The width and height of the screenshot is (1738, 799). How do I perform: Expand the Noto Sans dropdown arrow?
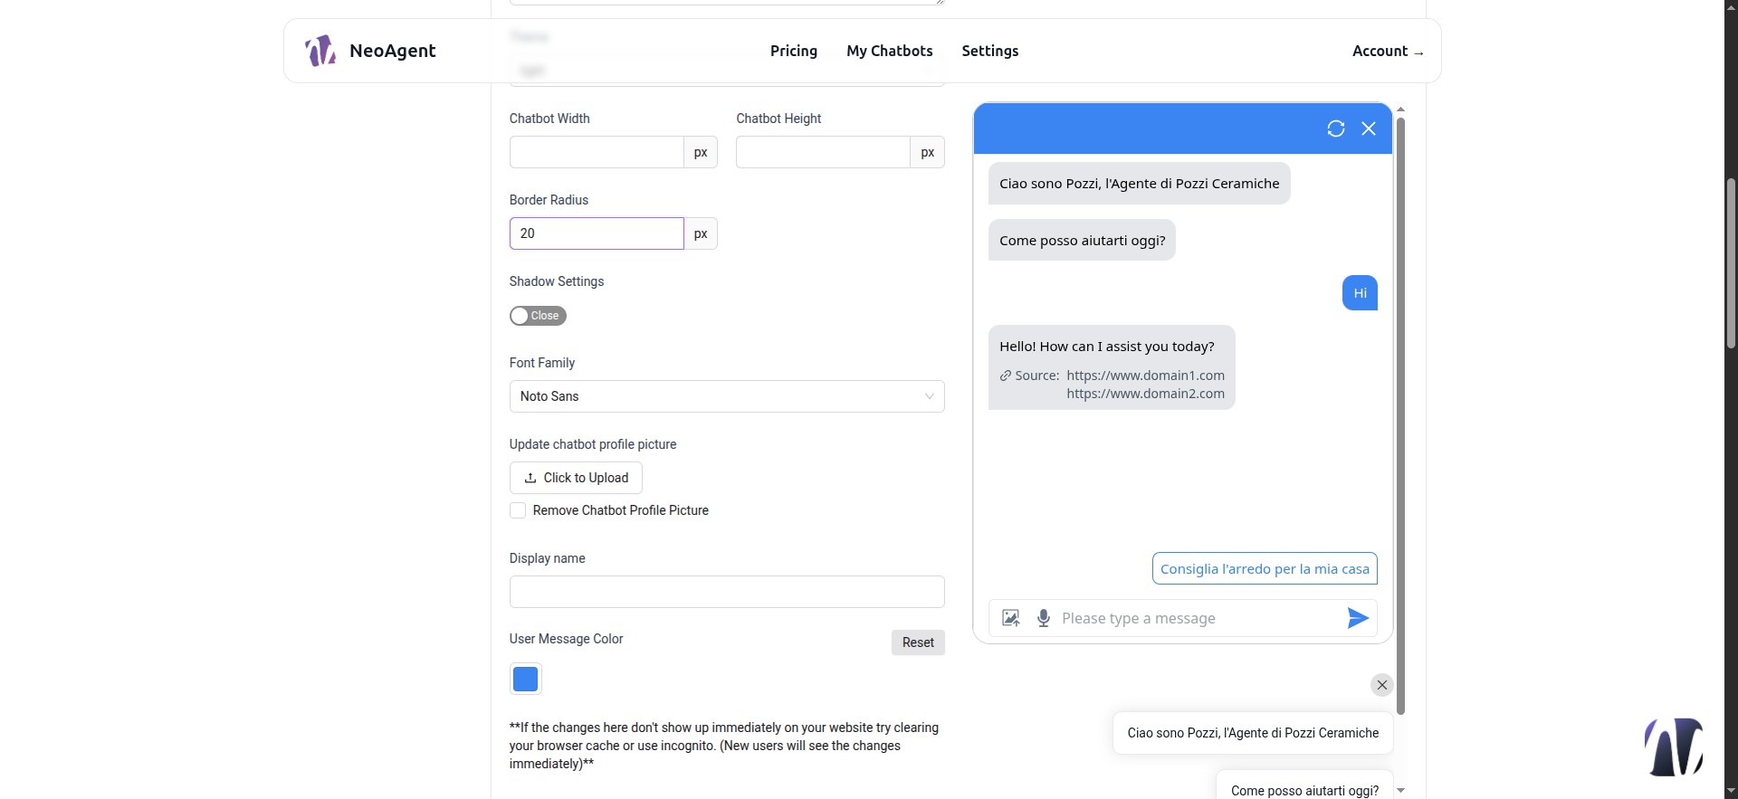929,396
